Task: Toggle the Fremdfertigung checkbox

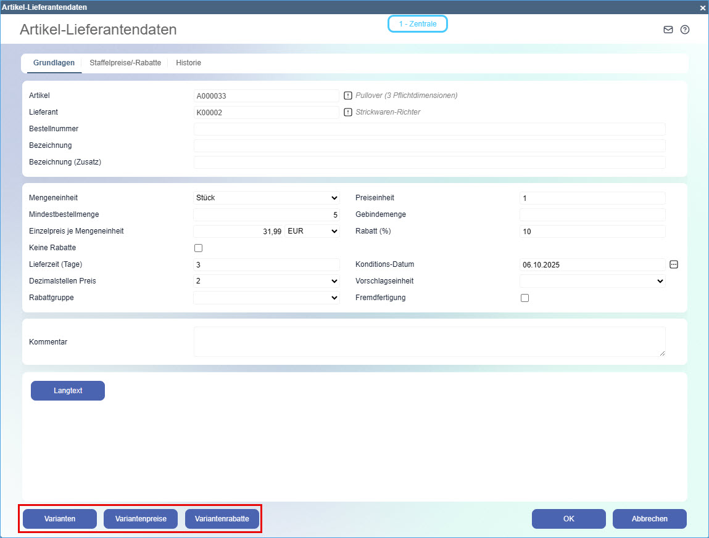Action: coord(524,298)
